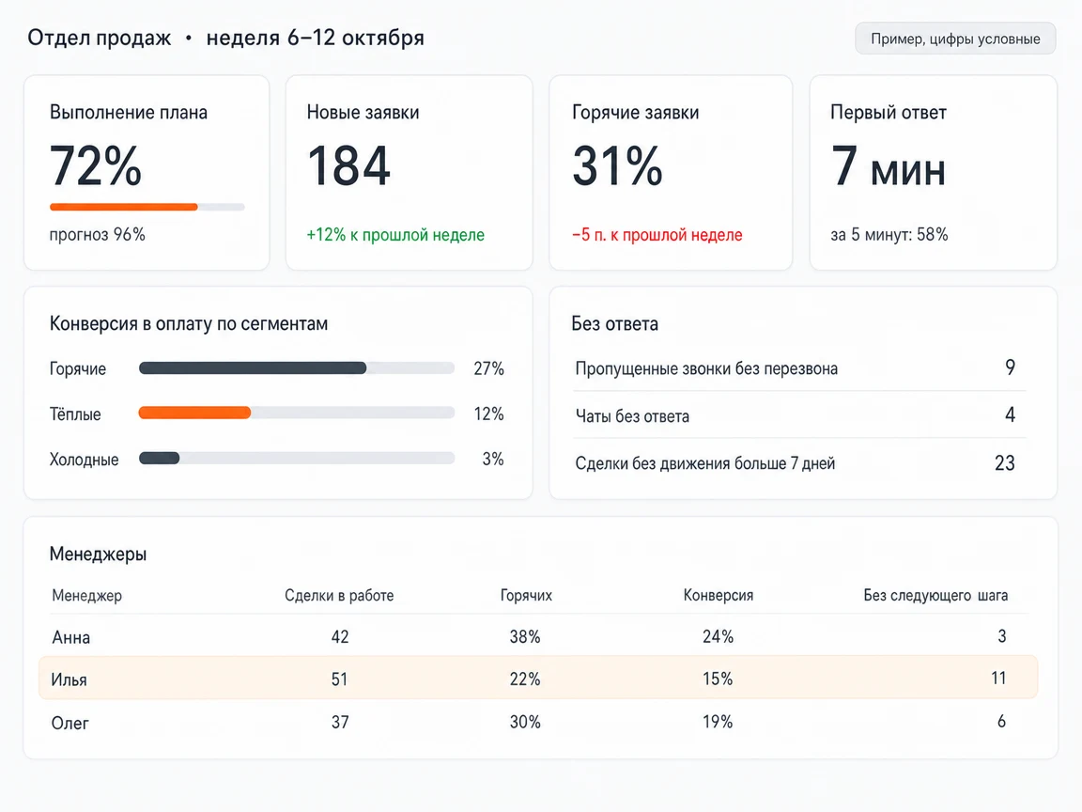The image size is (1082, 812).
Task: Click Анна's deals in work value '42'
Action: pos(339,636)
